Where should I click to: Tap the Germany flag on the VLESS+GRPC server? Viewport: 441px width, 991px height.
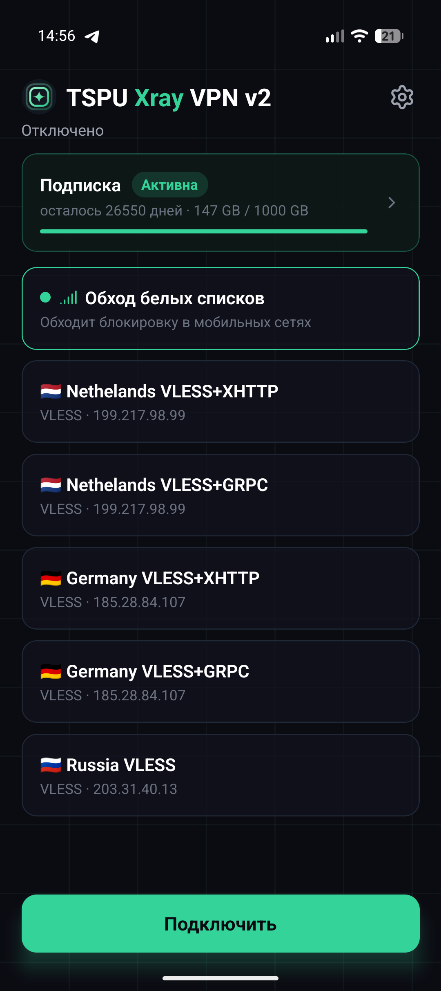(51, 672)
